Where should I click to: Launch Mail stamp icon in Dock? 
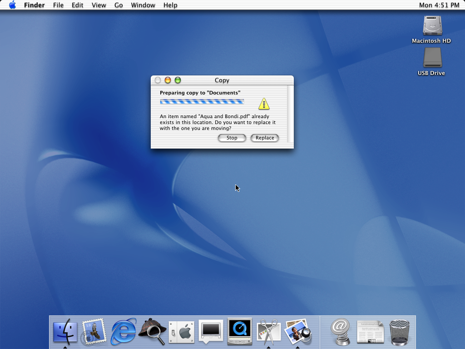(94, 332)
